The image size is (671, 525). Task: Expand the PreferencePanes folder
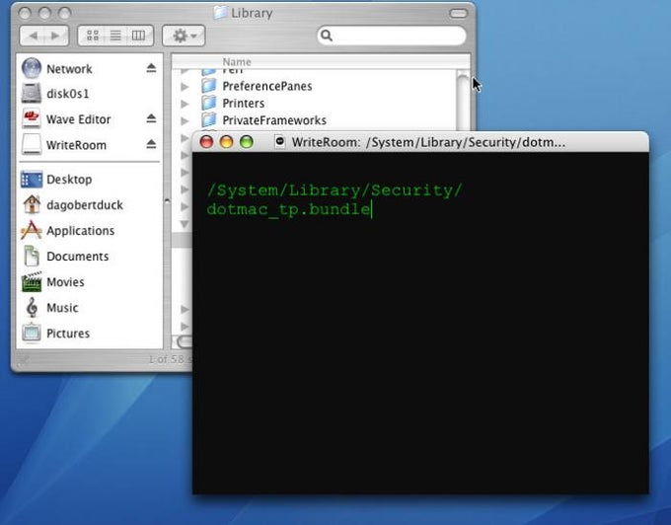point(185,87)
